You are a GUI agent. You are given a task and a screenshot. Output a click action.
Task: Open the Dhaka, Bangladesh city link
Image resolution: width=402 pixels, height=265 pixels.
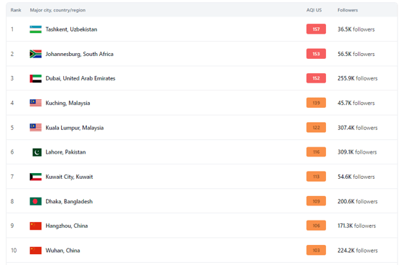tap(69, 201)
